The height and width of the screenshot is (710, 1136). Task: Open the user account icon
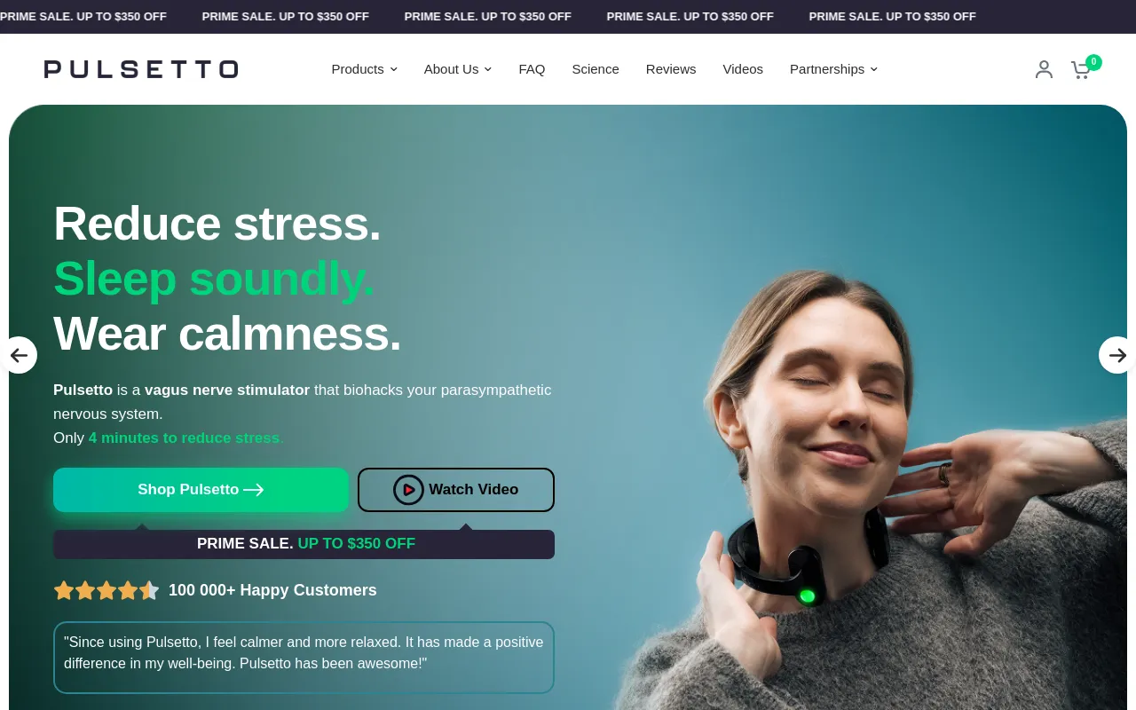(1044, 69)
